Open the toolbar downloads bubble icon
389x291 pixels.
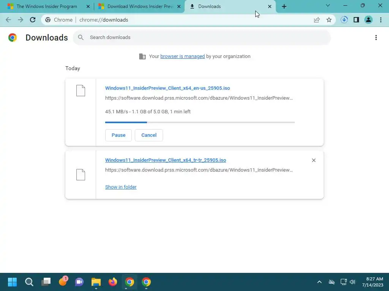click(x=344, y=20)
